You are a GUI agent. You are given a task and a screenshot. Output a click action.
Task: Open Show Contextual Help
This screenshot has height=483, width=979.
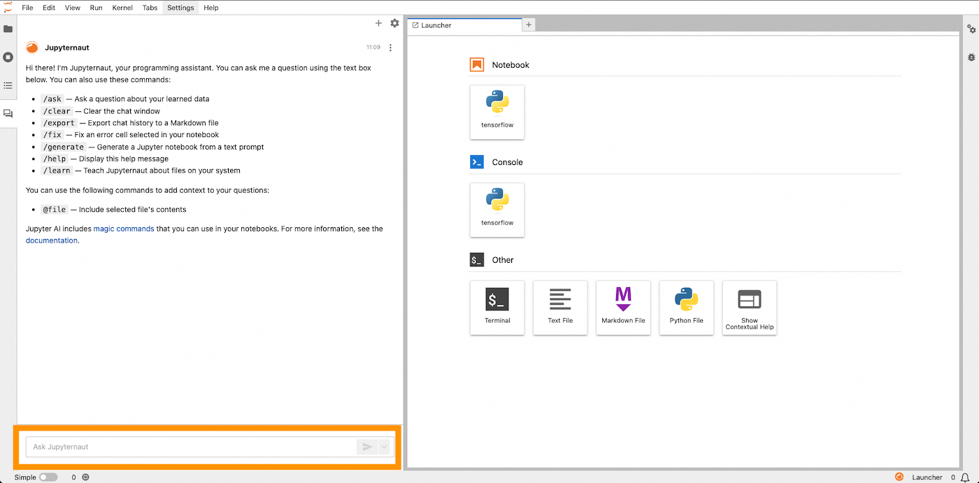tap(749, 308)
